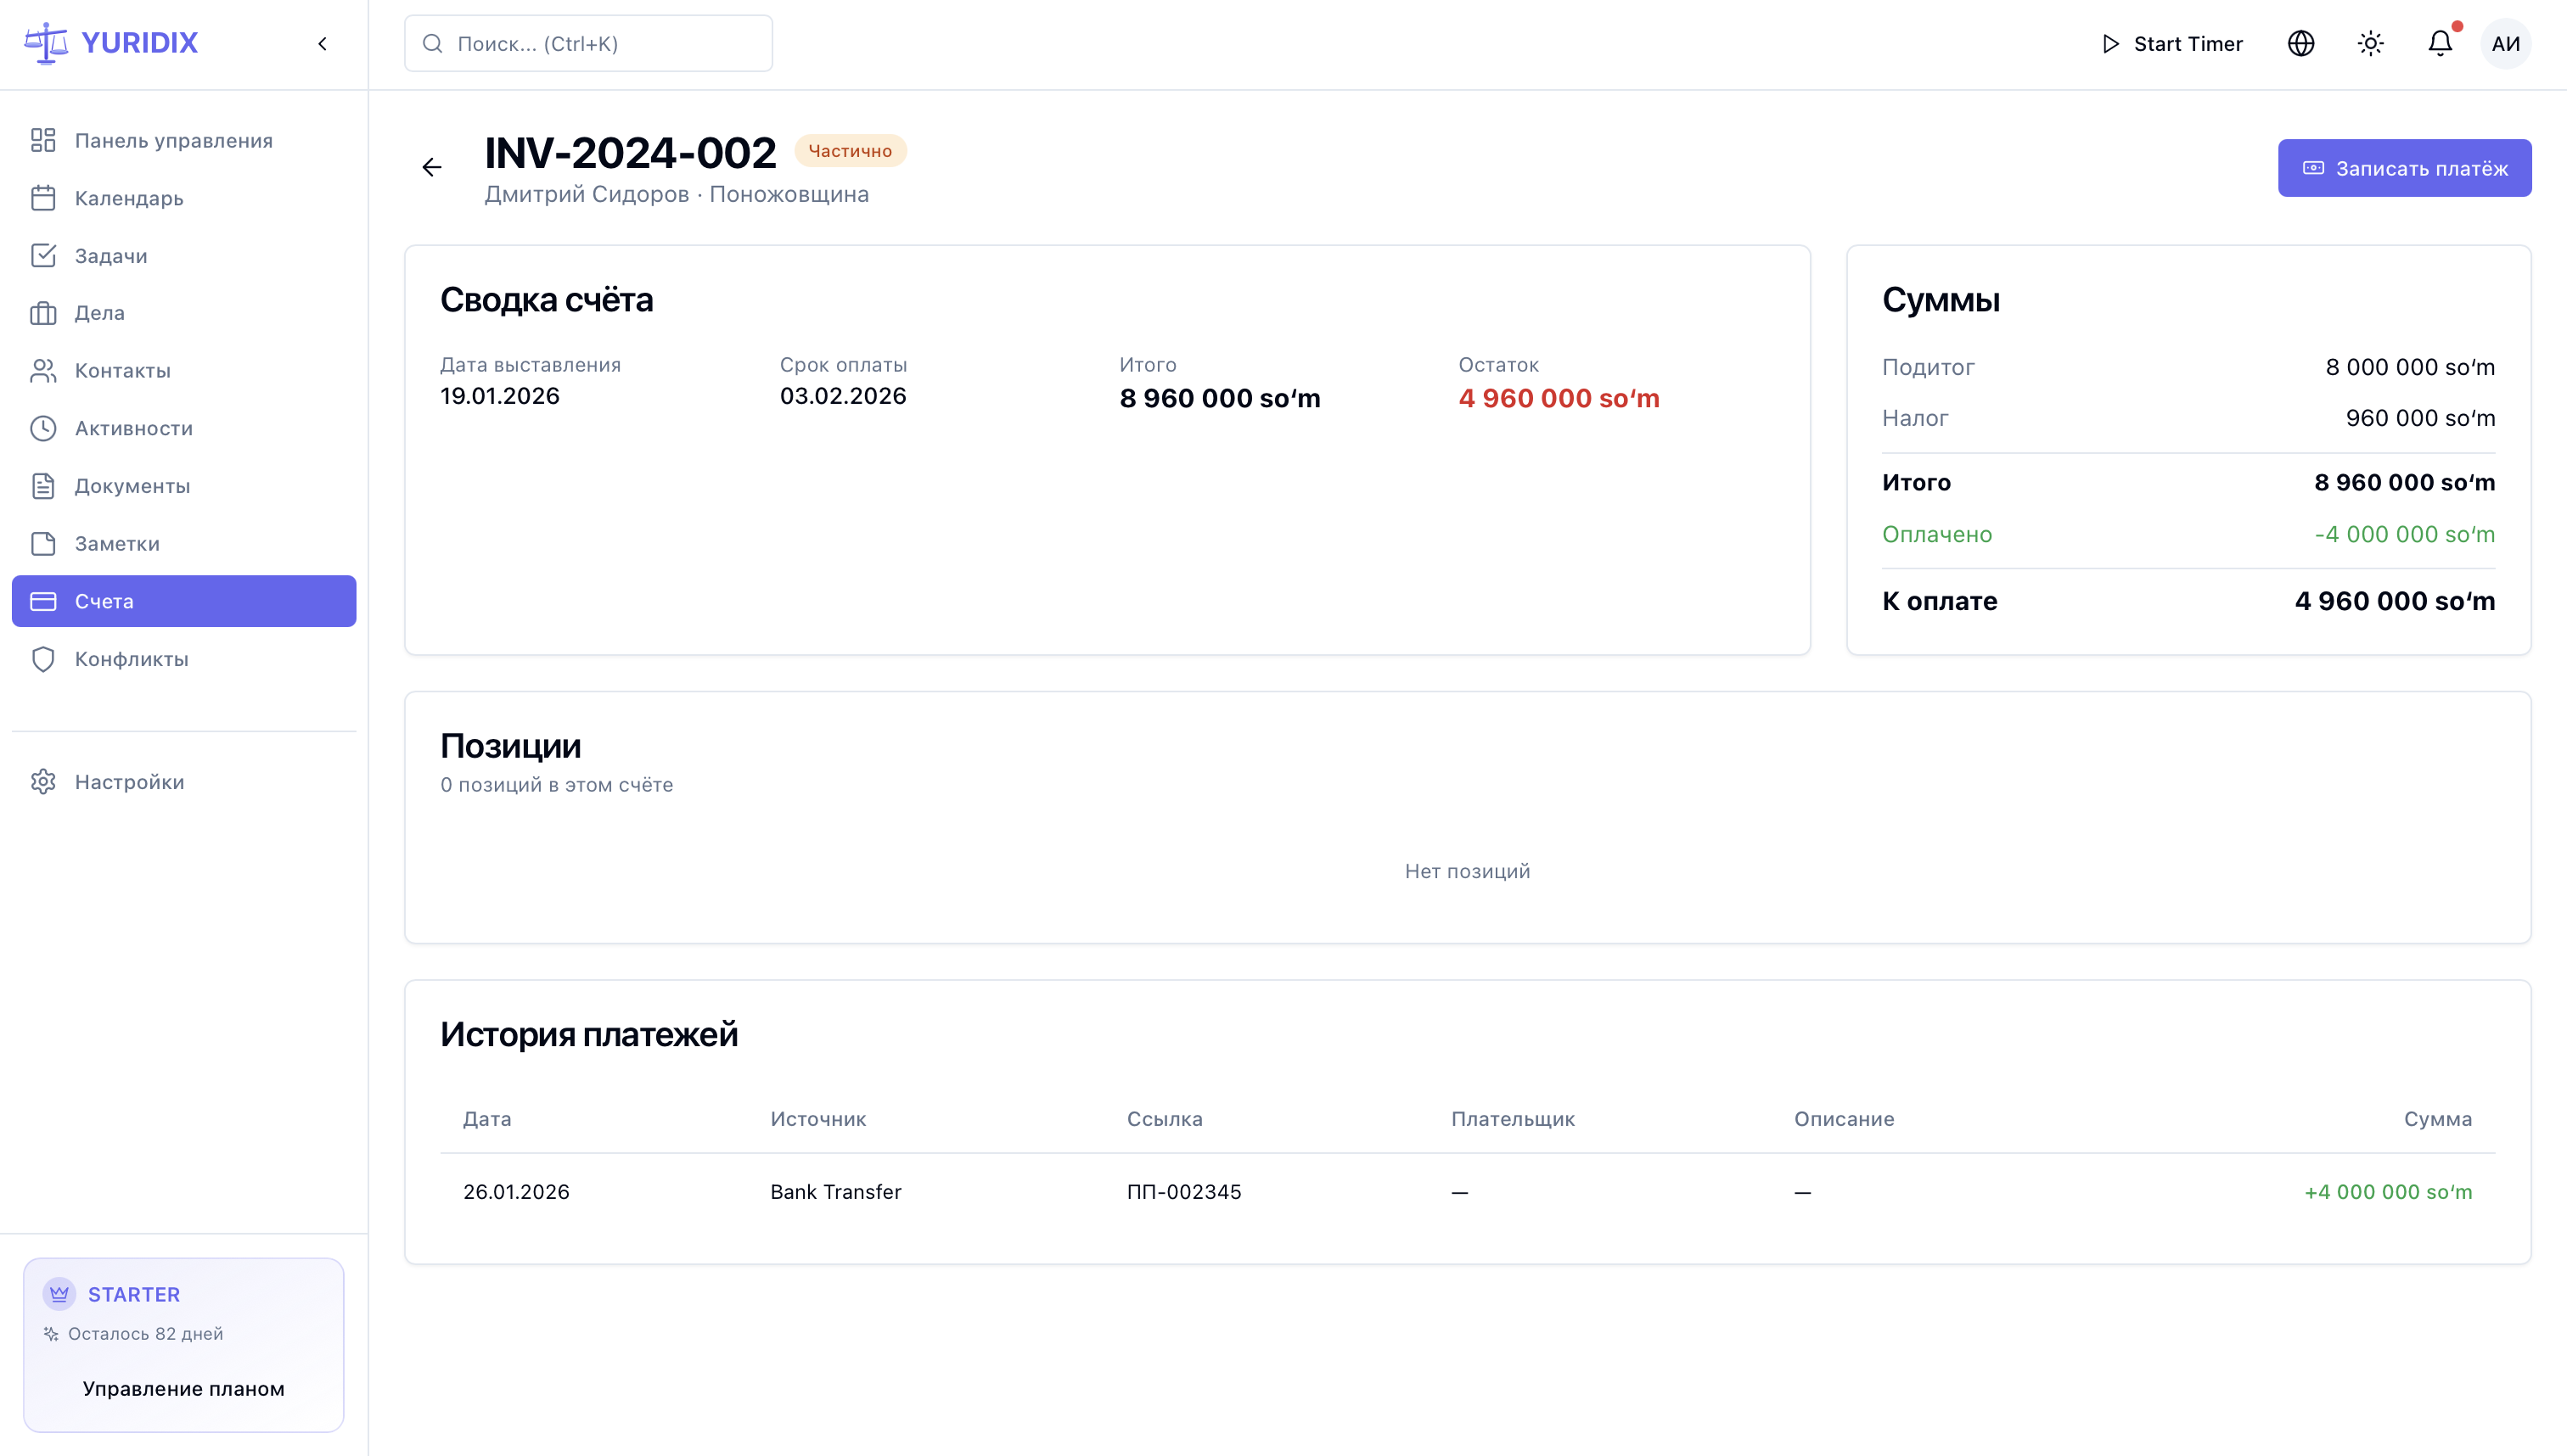The image size is (2567, 1456).
Task: Navigate to Контакты
Action: (122, 371)
